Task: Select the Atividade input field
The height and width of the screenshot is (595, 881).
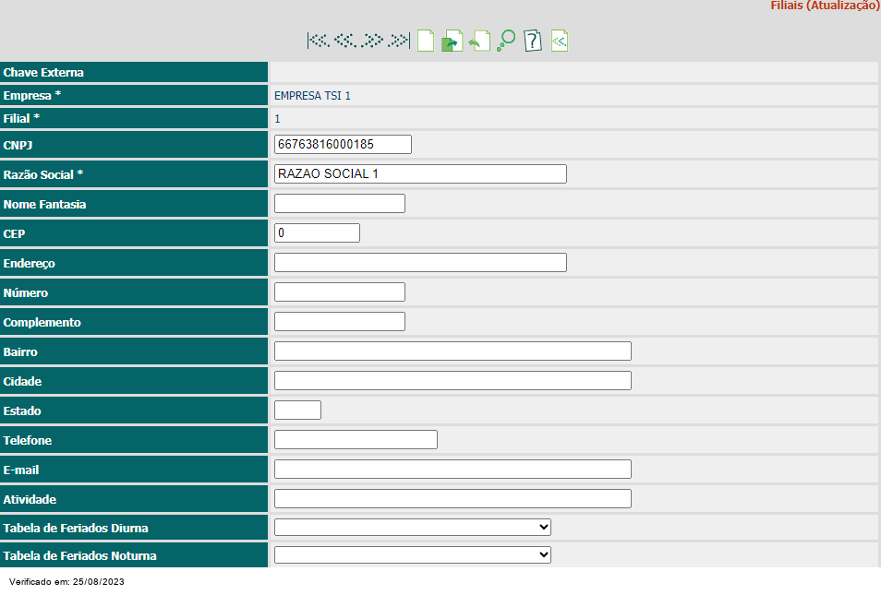Action: [x=453, y=498]
